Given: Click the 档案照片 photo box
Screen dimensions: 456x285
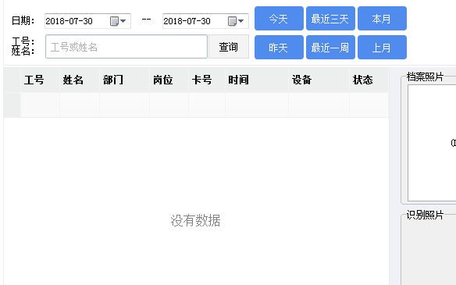Looking at the screenshot, I should click(432, 143).
